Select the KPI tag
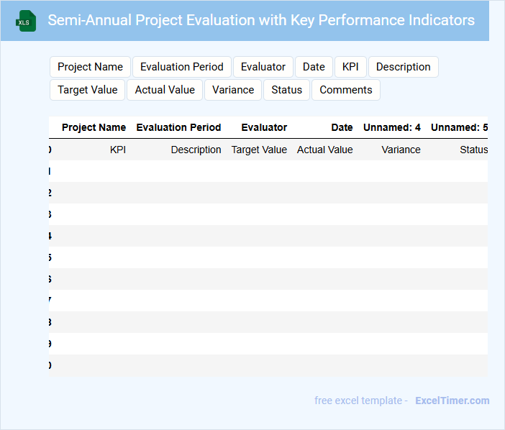The height and width of the screenshot is (430, 505). coord(350,67)
